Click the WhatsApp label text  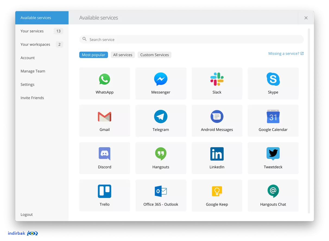tap(105, 92)
